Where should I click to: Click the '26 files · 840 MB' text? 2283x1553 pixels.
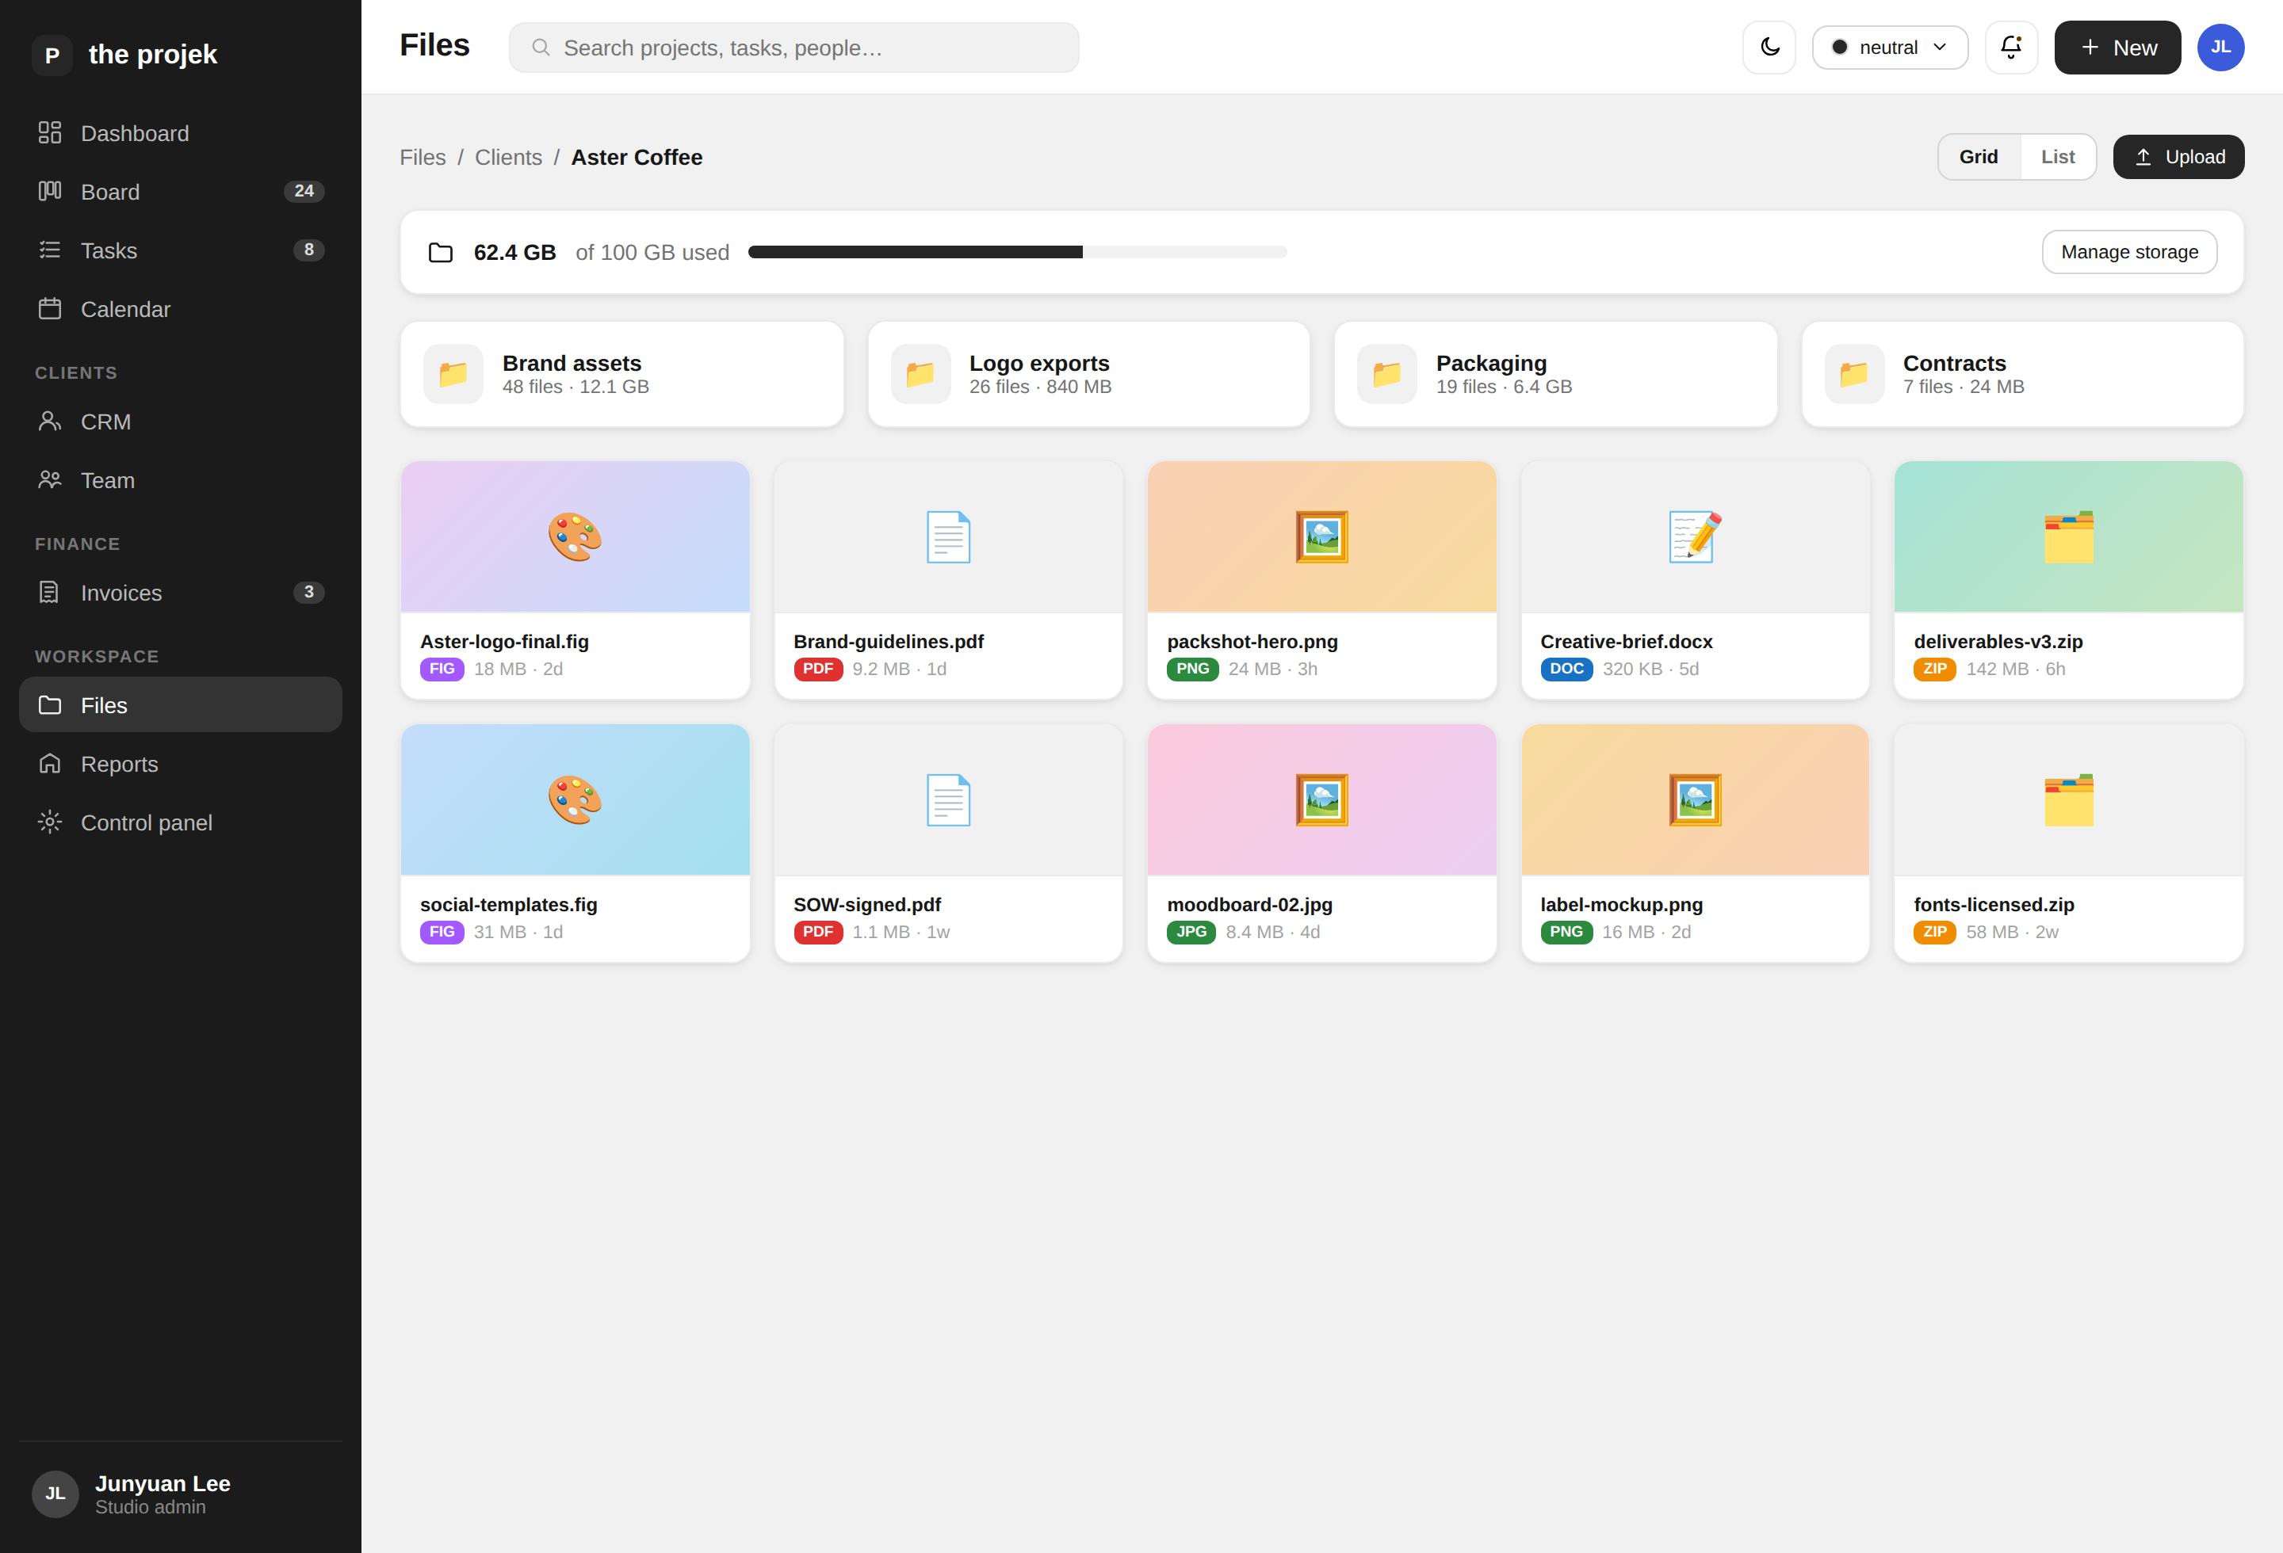1040,387
